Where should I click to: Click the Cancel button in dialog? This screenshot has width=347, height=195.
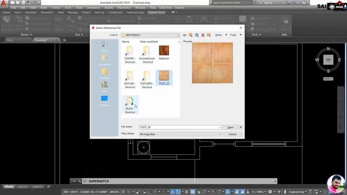[233, 134]
